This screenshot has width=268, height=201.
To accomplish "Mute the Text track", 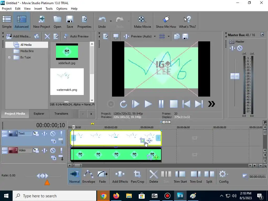I will (x=53, y=133).
